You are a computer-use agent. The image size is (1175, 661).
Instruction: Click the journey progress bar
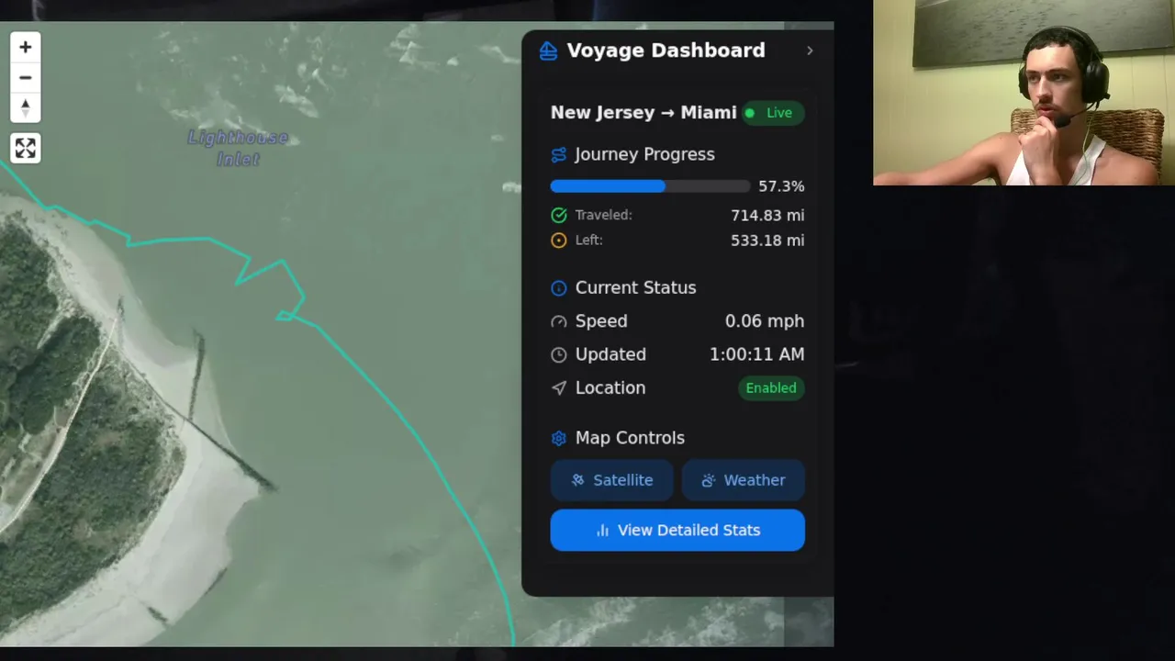(x=650, y=186)
